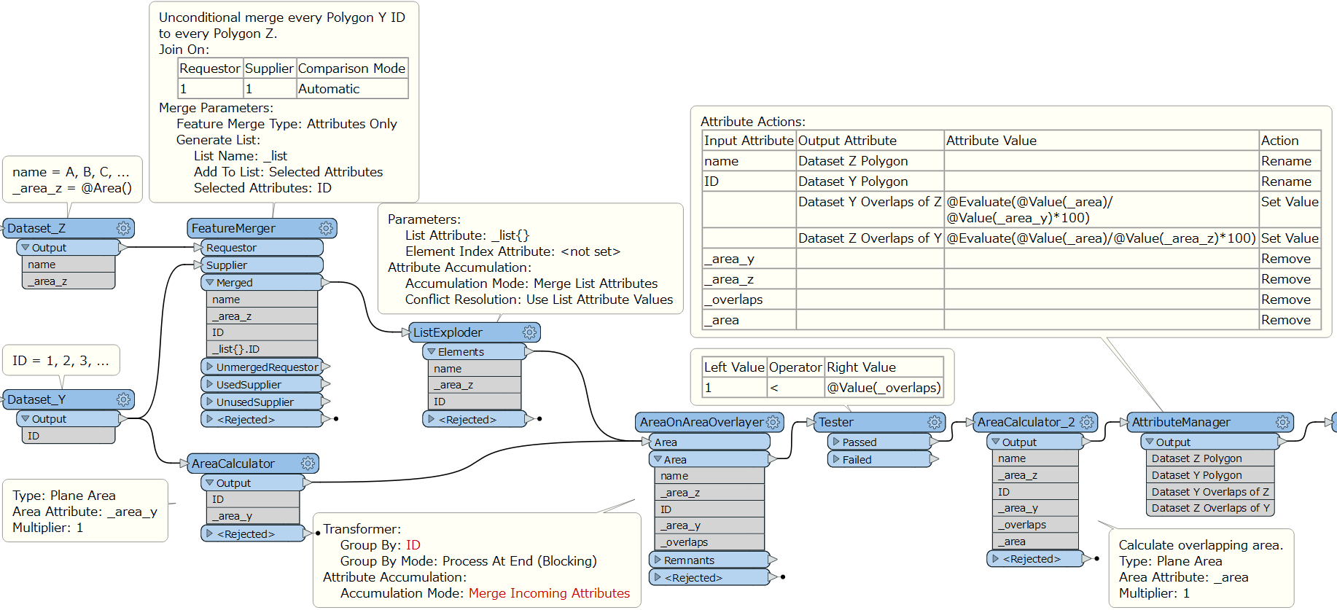
Task: Collapse ListExploder Elements port attributes
Action: (x=432, y=351)
